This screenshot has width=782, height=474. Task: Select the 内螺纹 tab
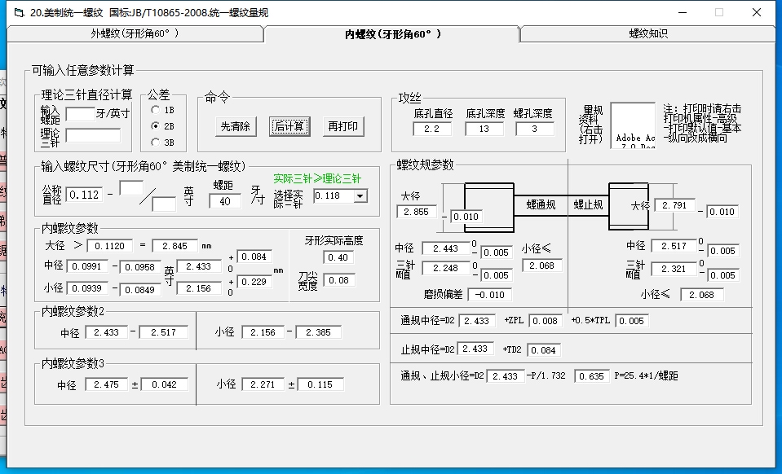coord(392,34)
